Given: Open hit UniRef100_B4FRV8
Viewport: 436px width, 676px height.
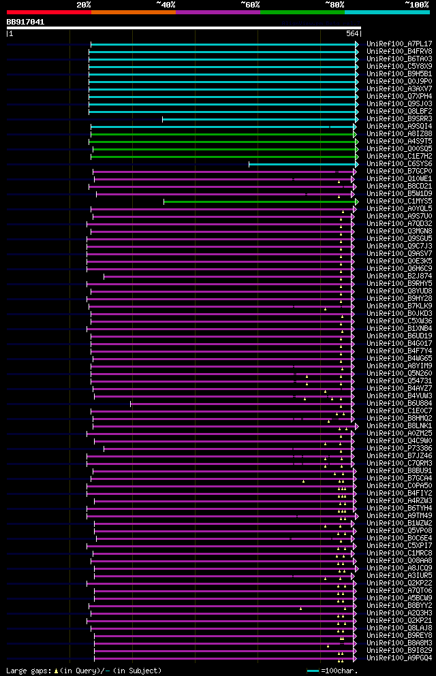Looking at the screenshot, I should point(399,51).
